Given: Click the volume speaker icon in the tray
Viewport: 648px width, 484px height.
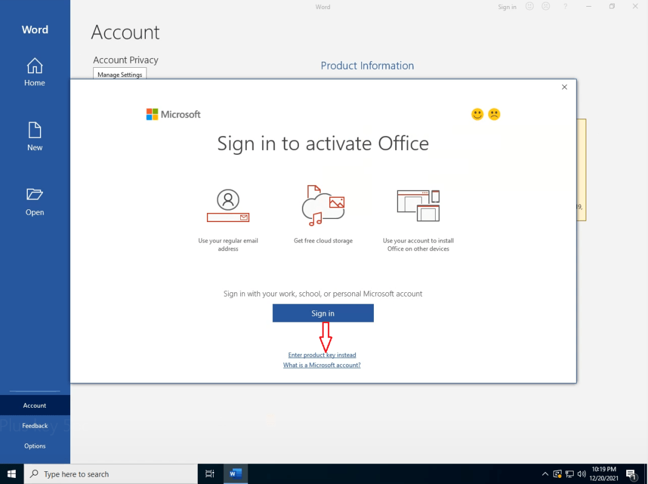Looking at the screenshot, I should [581, 474].
